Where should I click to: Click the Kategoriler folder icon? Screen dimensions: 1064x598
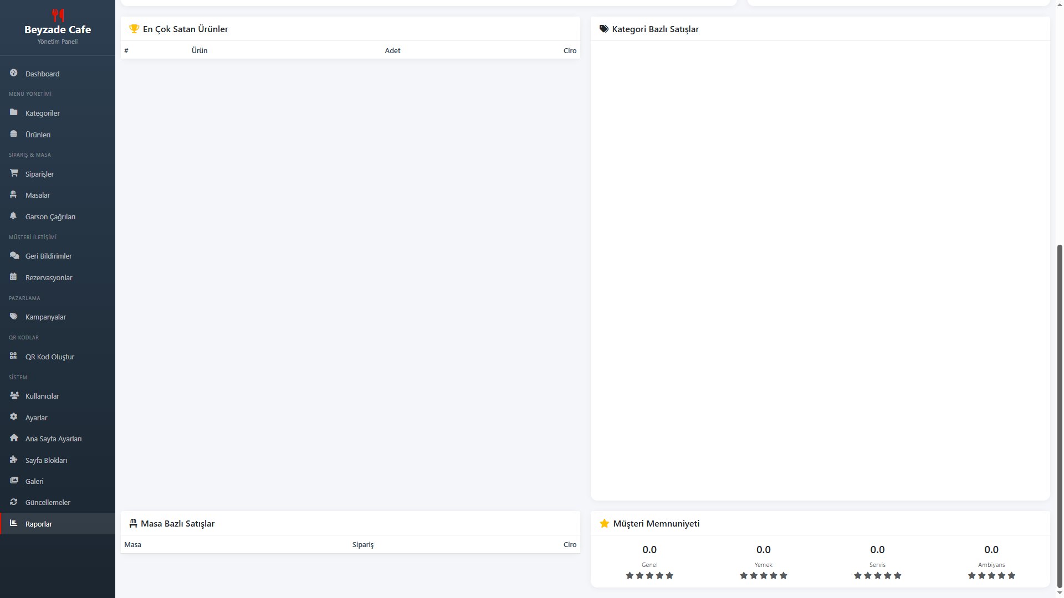[x=14, y=112]
